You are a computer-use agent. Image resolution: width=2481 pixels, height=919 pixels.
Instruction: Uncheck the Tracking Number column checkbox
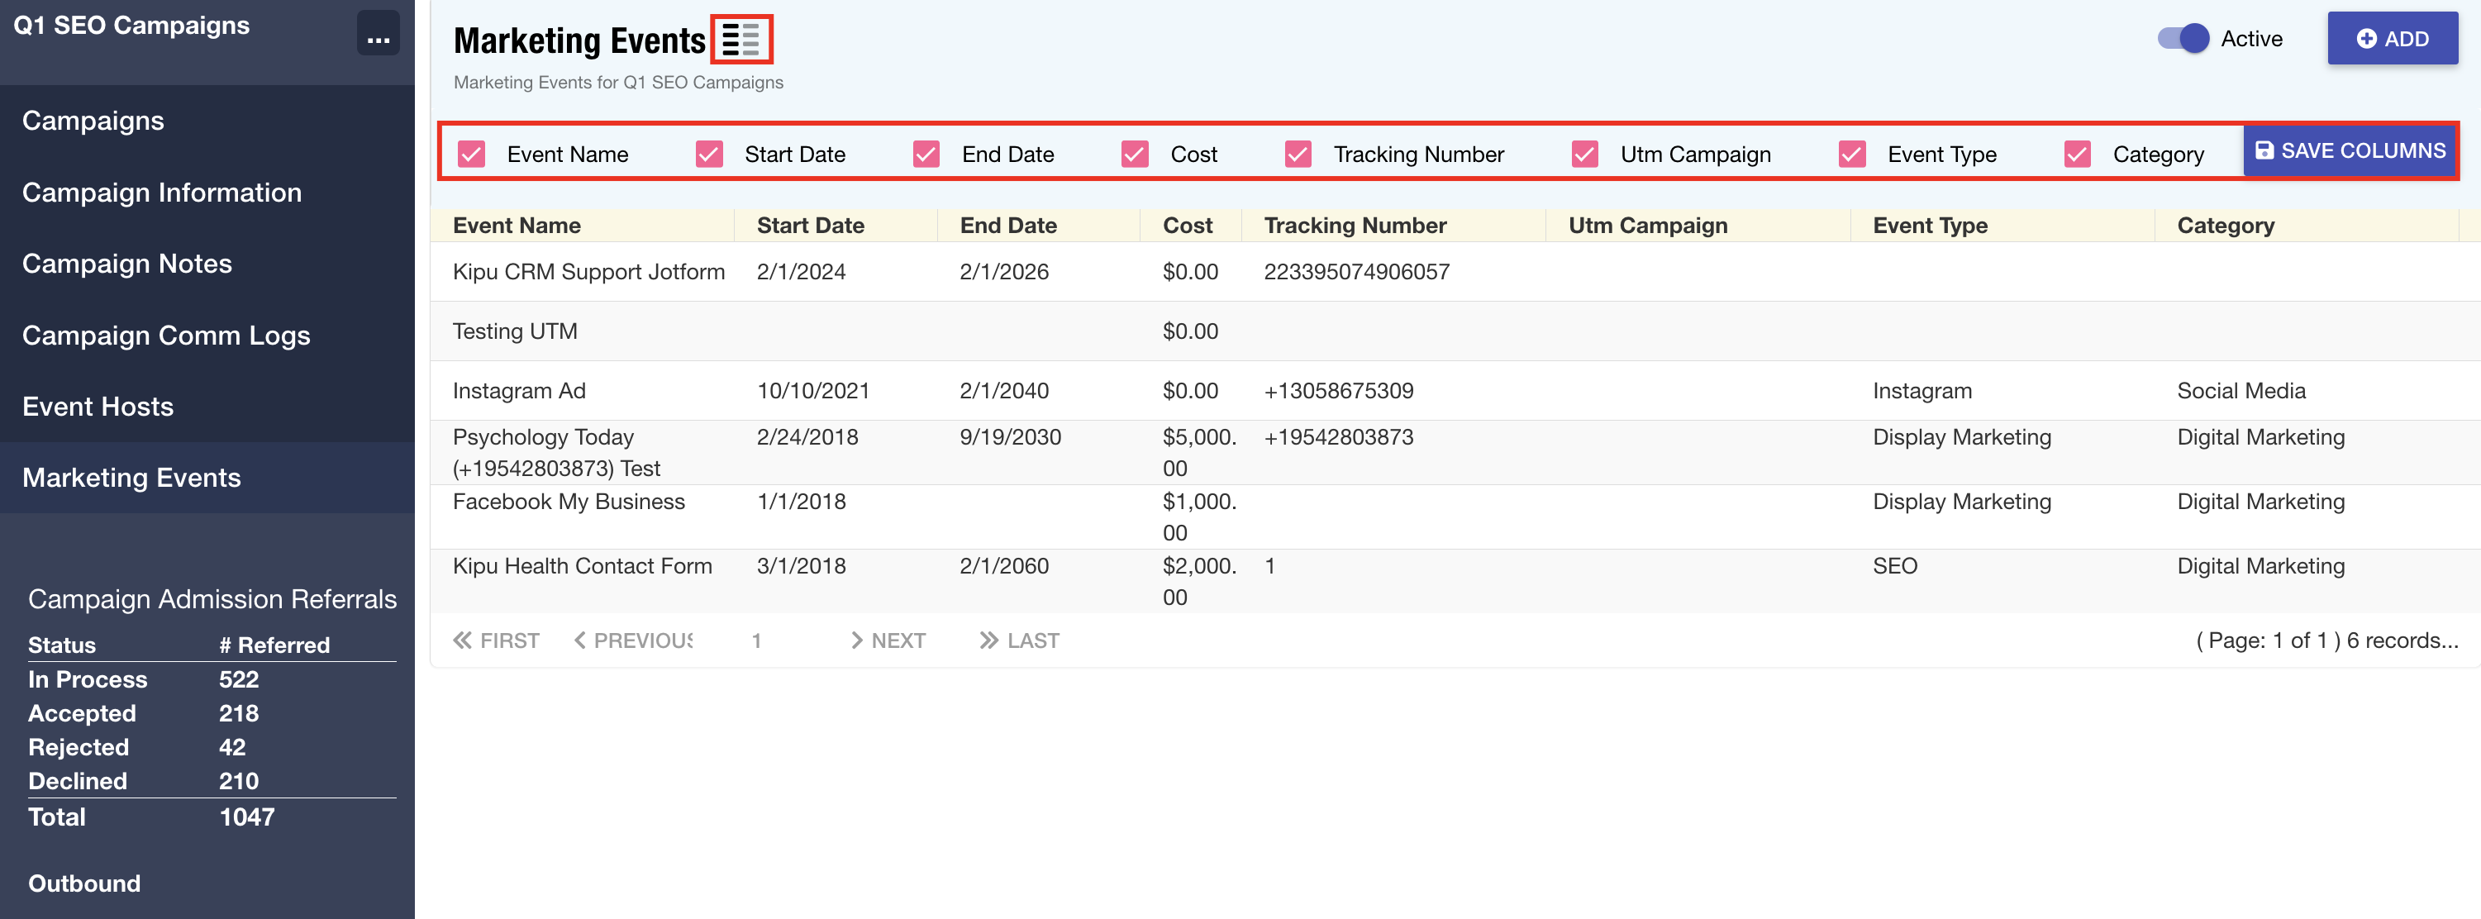[x=1298, y=154]
